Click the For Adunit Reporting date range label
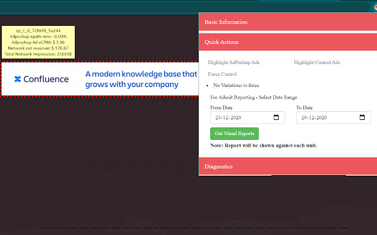Screen dimensions: 377x235 coord(253,98)
